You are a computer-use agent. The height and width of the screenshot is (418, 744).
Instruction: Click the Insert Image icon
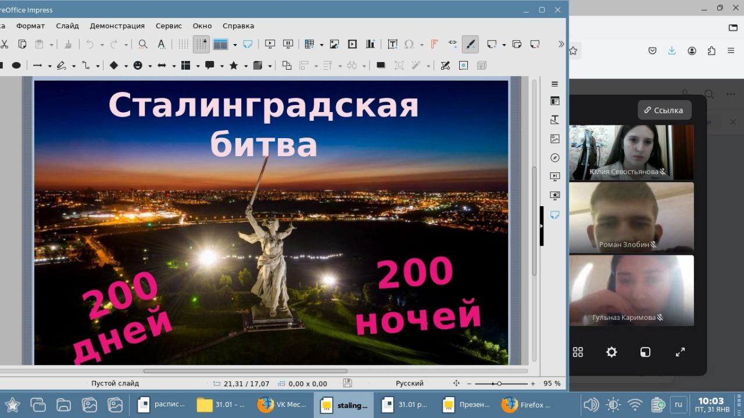(x=334, y=44)
